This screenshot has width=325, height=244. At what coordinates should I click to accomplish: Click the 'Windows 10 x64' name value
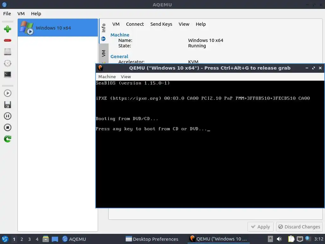[206, 40]
